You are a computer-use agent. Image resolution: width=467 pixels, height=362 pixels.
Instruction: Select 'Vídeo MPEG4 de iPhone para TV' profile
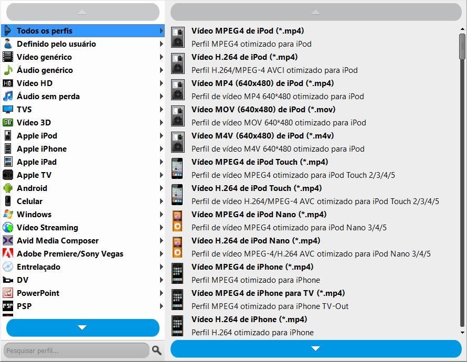(314, 300)
